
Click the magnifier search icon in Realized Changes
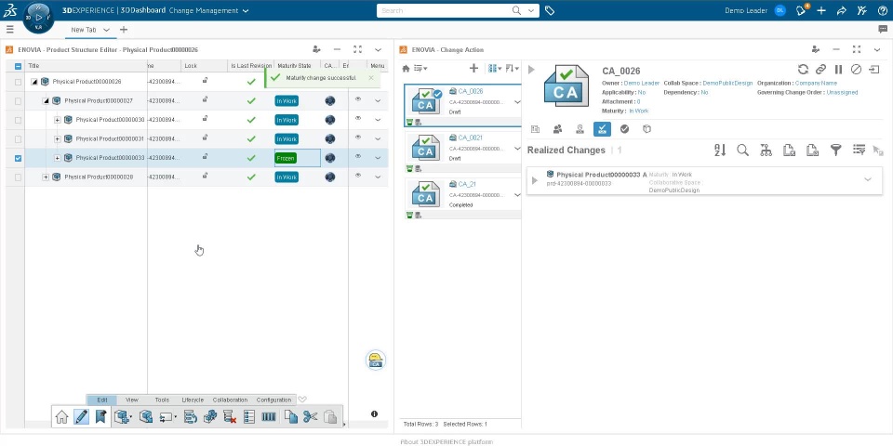coord(742,151)
